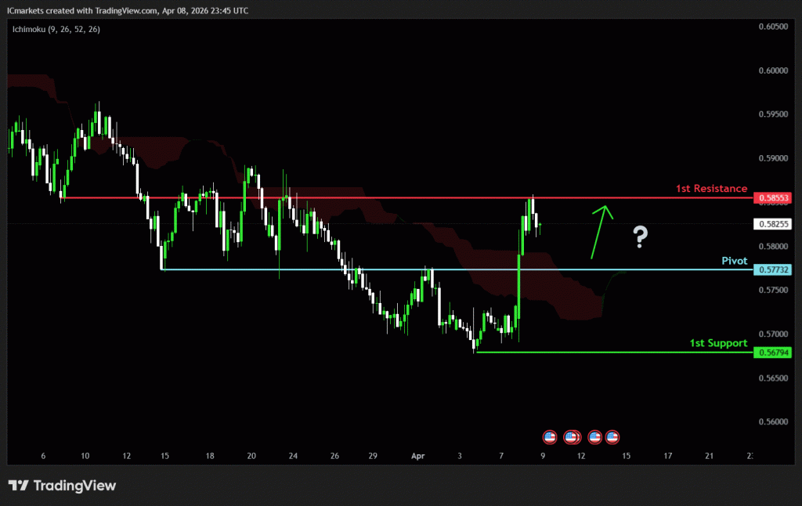Click the 0.60000 level on the price scale
This screenshot has width=802, height=506.
coord(773,70)
